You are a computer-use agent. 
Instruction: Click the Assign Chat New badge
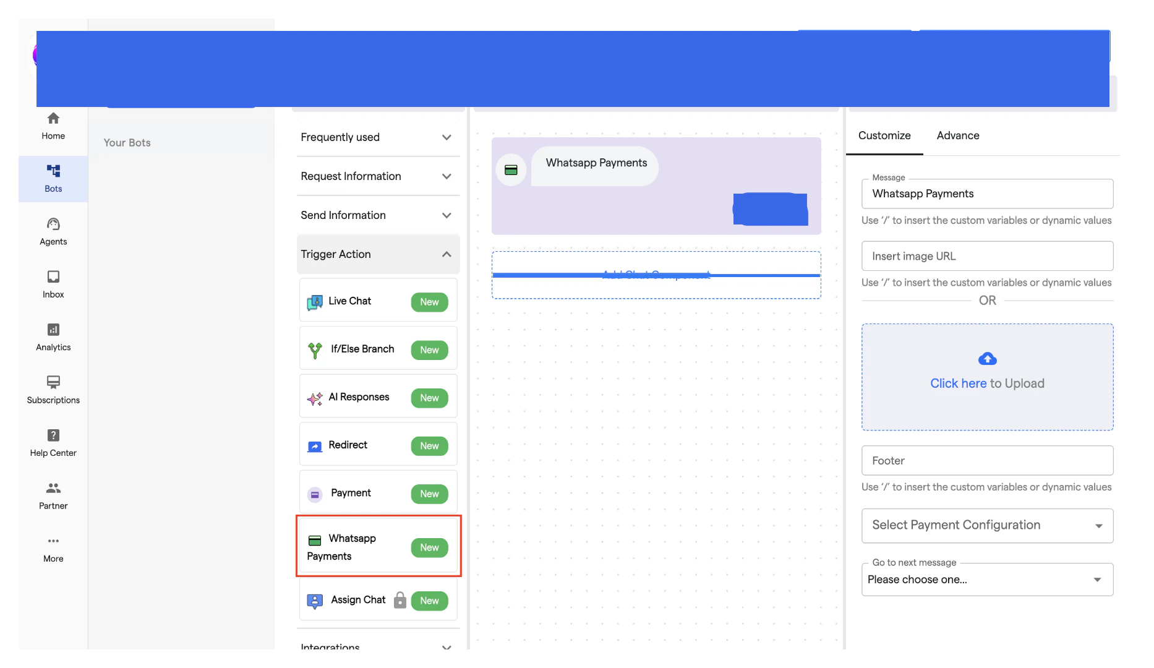click(429, 601)
